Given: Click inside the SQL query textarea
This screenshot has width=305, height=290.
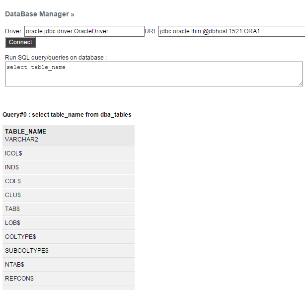Looking at the screenshot, I should pyautogui.click(x=154, y=74).
